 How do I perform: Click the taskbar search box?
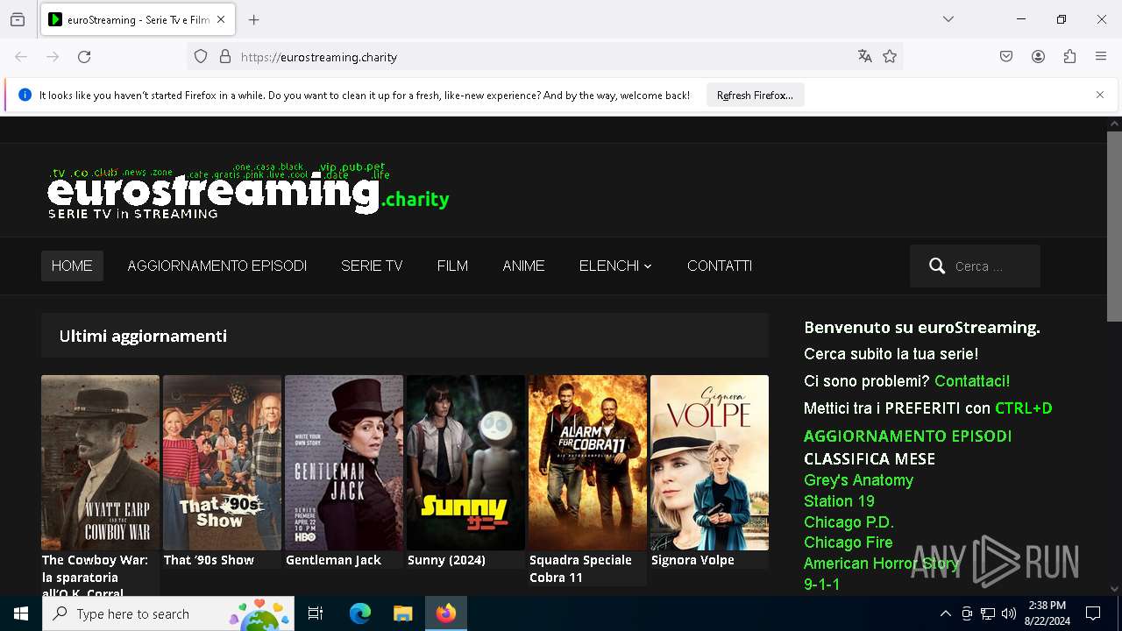pyautogui.click(x=170, y=613)
